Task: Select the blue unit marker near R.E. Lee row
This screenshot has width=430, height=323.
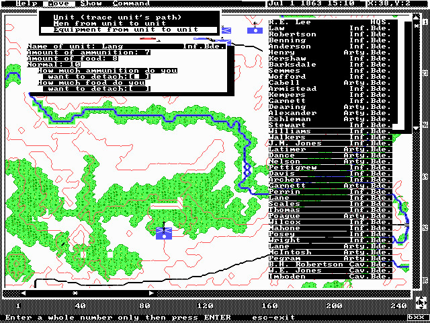Action: click(255, 30)
